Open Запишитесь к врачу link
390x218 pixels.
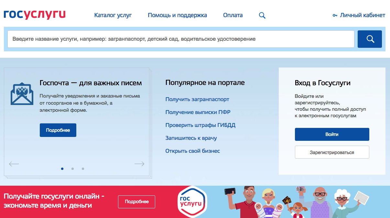click(x=191, y=138)
